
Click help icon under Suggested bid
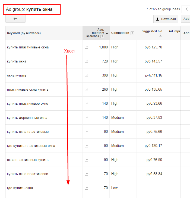coord(160,35)
